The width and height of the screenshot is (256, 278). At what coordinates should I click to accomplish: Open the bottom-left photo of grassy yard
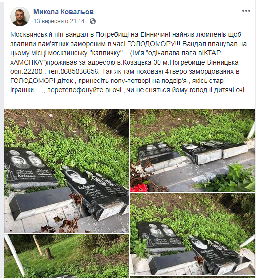click(66, 256)
